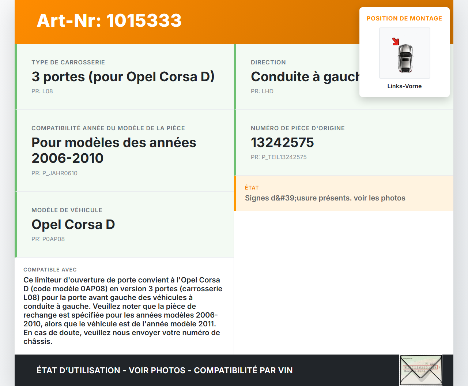Click the 'Compatible avec' section label
Screen dimensions: 468x386
(50, 270)
